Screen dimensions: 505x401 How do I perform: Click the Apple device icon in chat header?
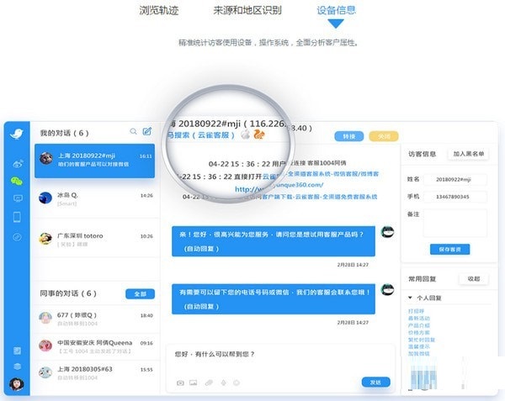coord(246,135)
